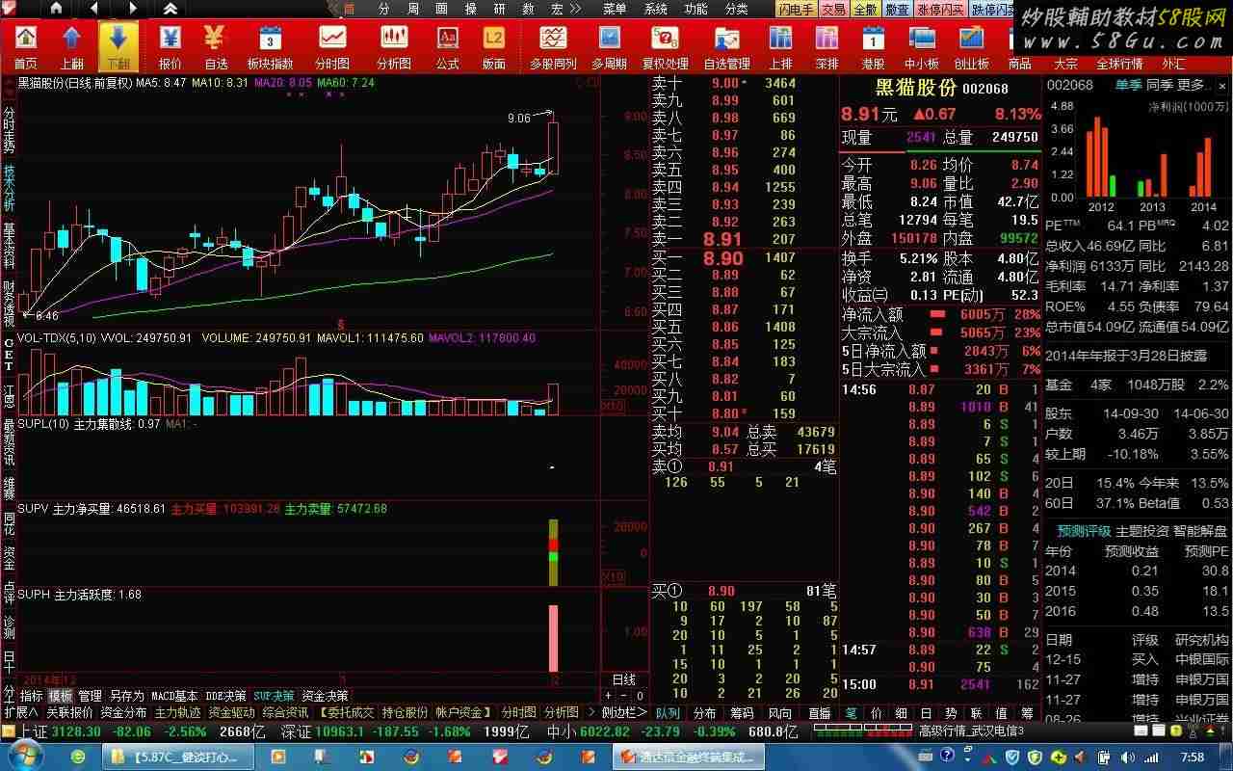
Task: Click the plus zoom-in chart button
Action: click(610, 695)
